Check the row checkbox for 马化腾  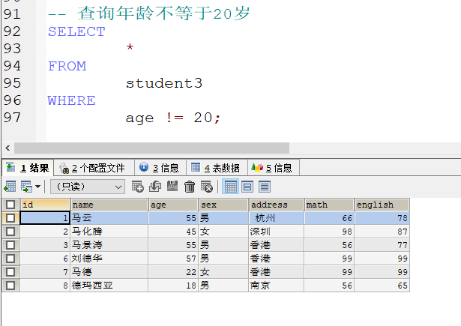(x=10, y=232)
